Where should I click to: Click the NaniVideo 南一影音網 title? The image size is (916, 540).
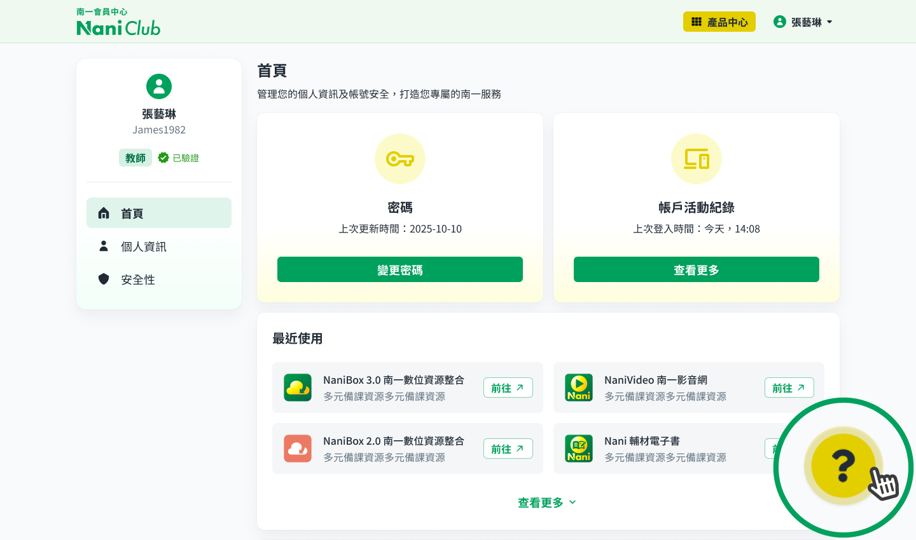(x=656, y=380)
